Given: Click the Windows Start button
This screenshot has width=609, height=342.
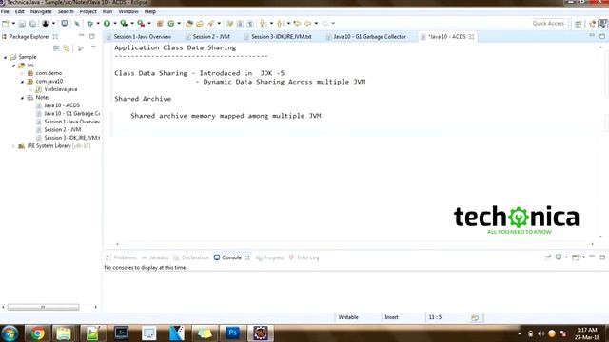Looking at the screenshot, I should pyautogui.click(x=10, y=333).
